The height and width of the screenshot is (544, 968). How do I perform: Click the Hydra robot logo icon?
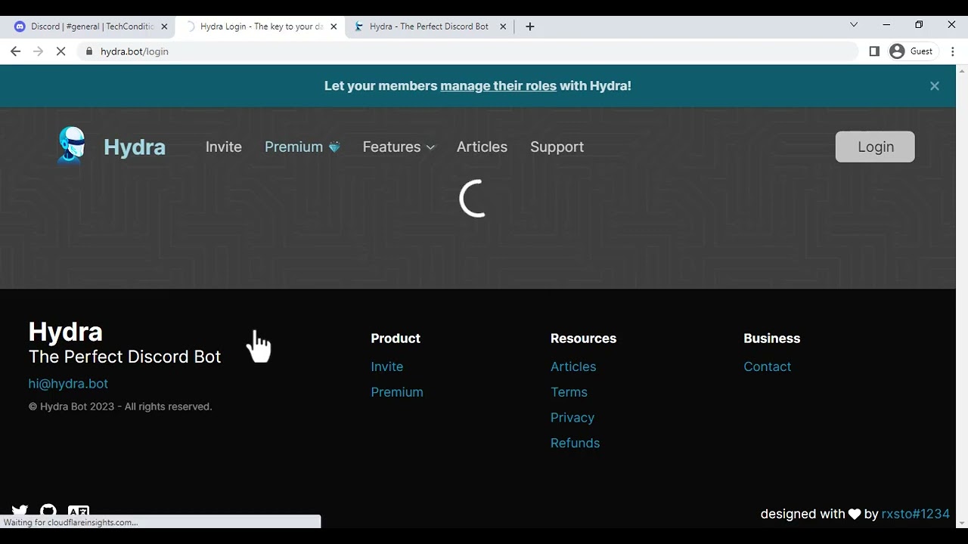tap(72, 145)
